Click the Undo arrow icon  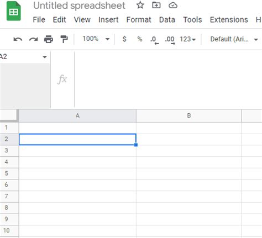(18, 39)
